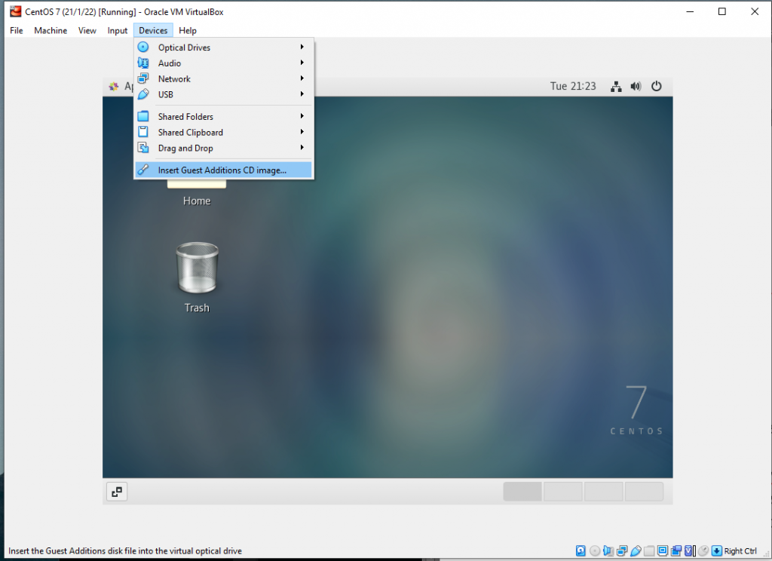
Task: Click the audio indicator in the status bar
Action: tap(608, 550)
